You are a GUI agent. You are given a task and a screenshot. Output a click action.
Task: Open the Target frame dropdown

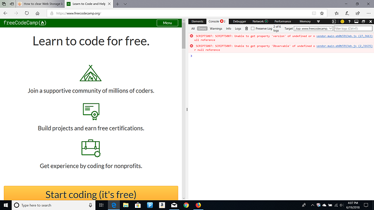(313, 29)
